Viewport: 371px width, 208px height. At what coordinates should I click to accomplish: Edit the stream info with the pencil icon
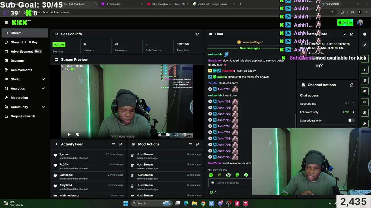[345, 34]
